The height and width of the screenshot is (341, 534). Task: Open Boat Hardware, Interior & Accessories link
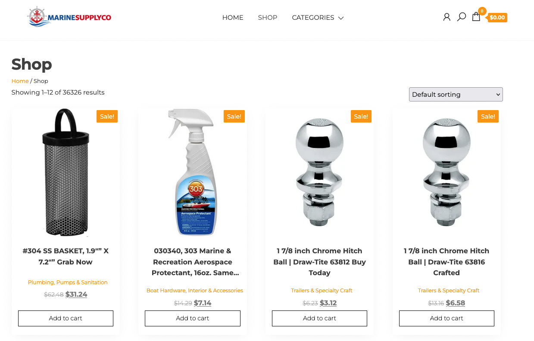(x=195, y=291)
